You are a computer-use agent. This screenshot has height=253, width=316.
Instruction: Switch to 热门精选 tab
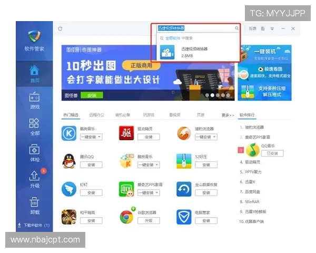coord(71,115)
